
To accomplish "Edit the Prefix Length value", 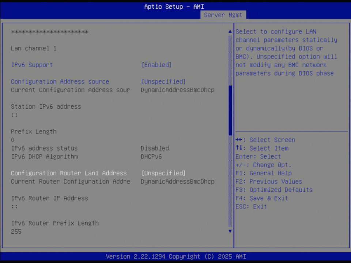I will tap(34, 131).
